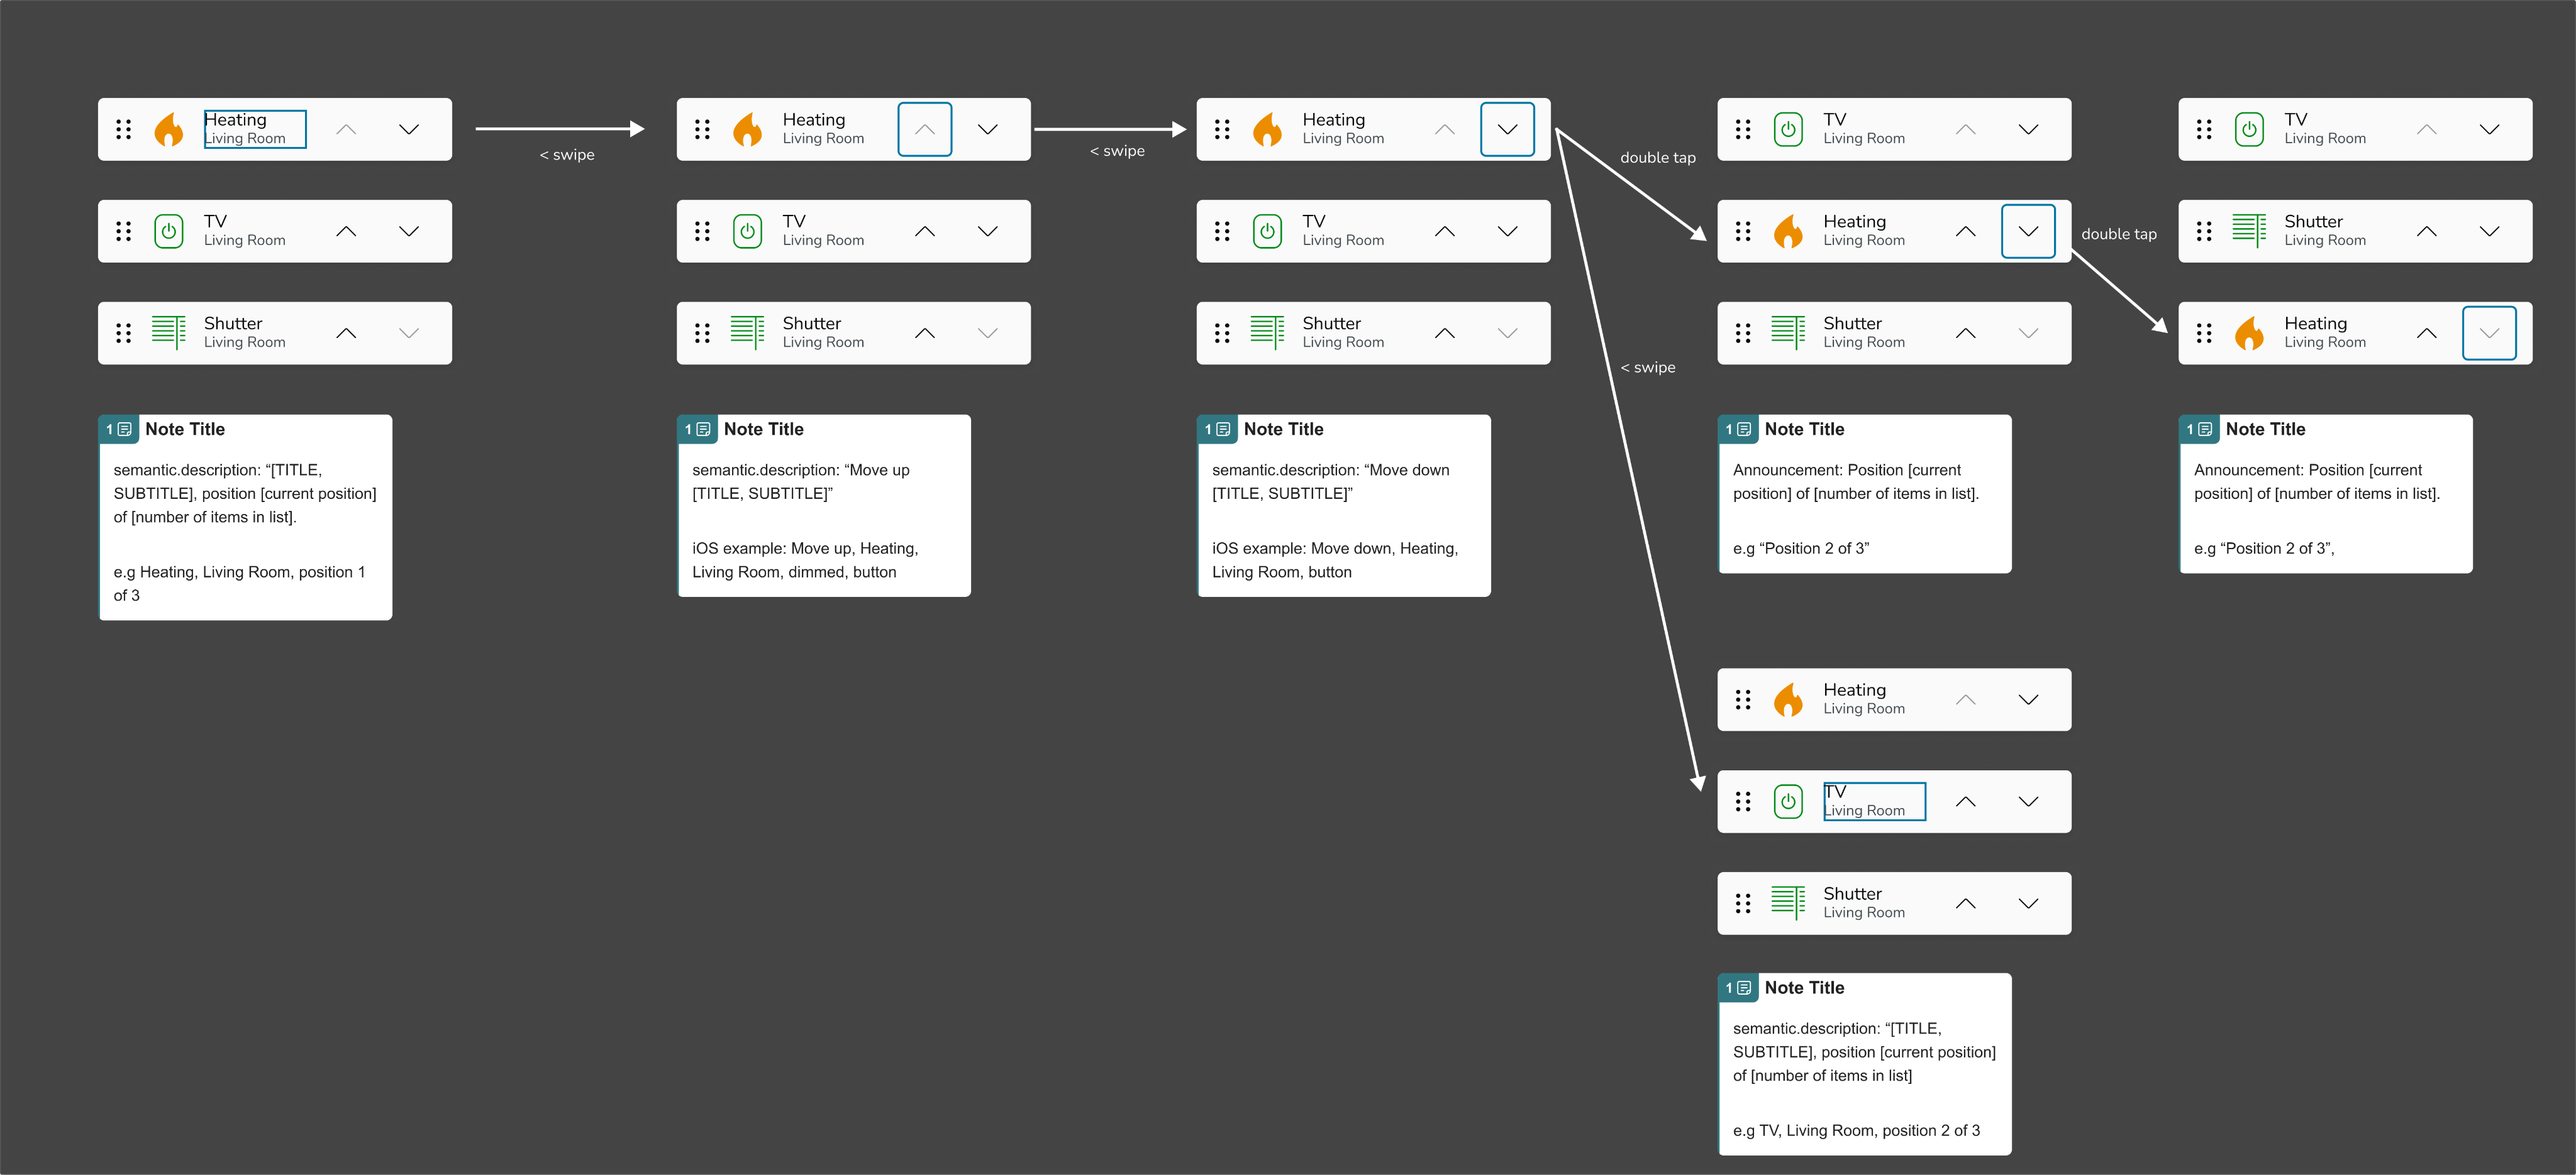The height and width of the screenshot is (1175, 2576).
Task: Click flame icon of Heating row listed below Shutter
Action: [x=2249, y=333]
